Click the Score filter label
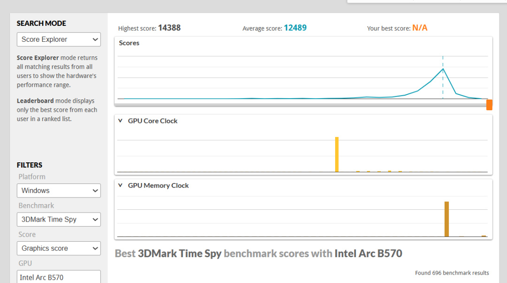The height and width of the screenshot is (283, 507). click(x=27, y=234)
